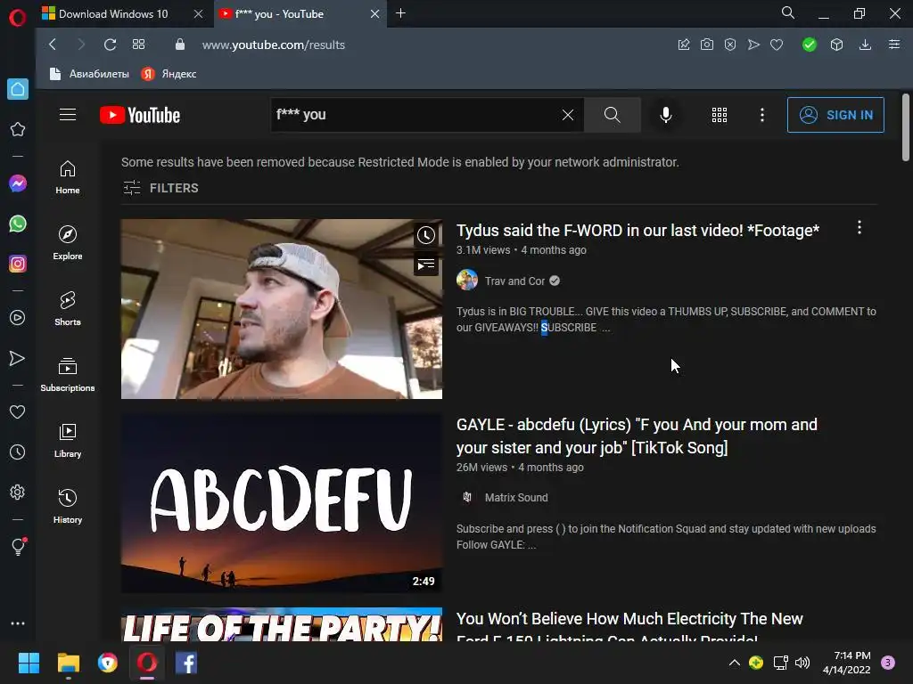This screenshot has width=913, height=684.
Task: Open the Opera main menu logo
Action: [x=18, y=18]
